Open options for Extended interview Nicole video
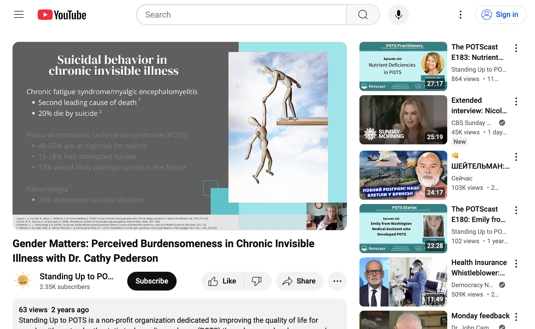The image size is (535, 329). click(516, 101)
